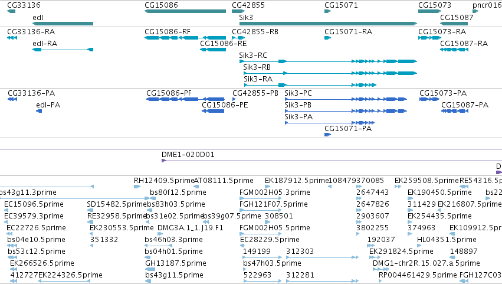Select protein CG15073-PA label
The image size is (502, 284).
[443, 93]
